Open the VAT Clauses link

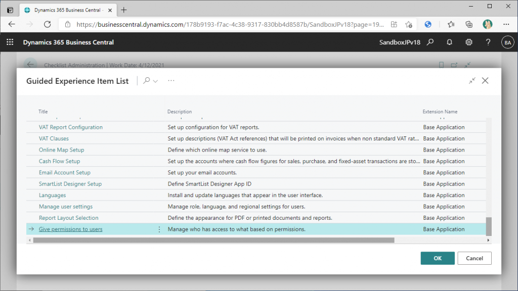click(x=54, y=138)
